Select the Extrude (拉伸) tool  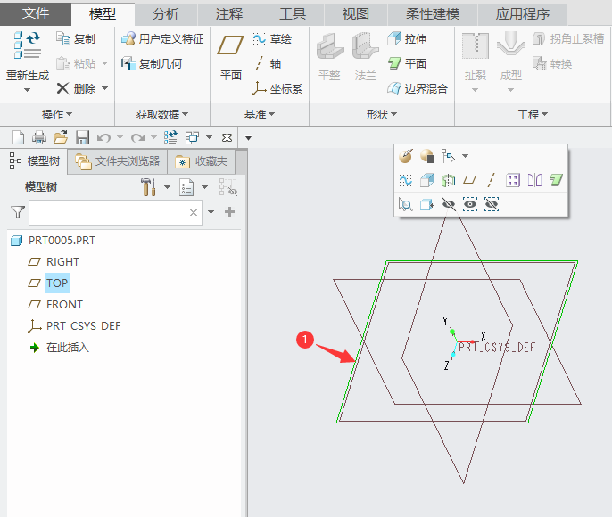(x=407, y=38)
